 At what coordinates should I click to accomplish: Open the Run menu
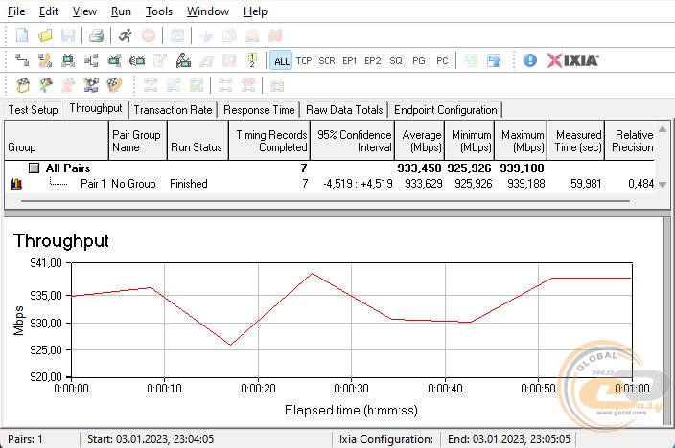coord(121,11)
